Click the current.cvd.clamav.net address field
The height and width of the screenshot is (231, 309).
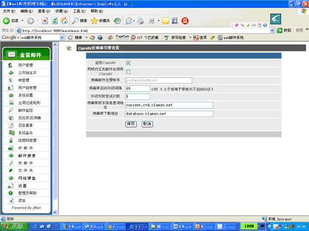click(169, 105)
